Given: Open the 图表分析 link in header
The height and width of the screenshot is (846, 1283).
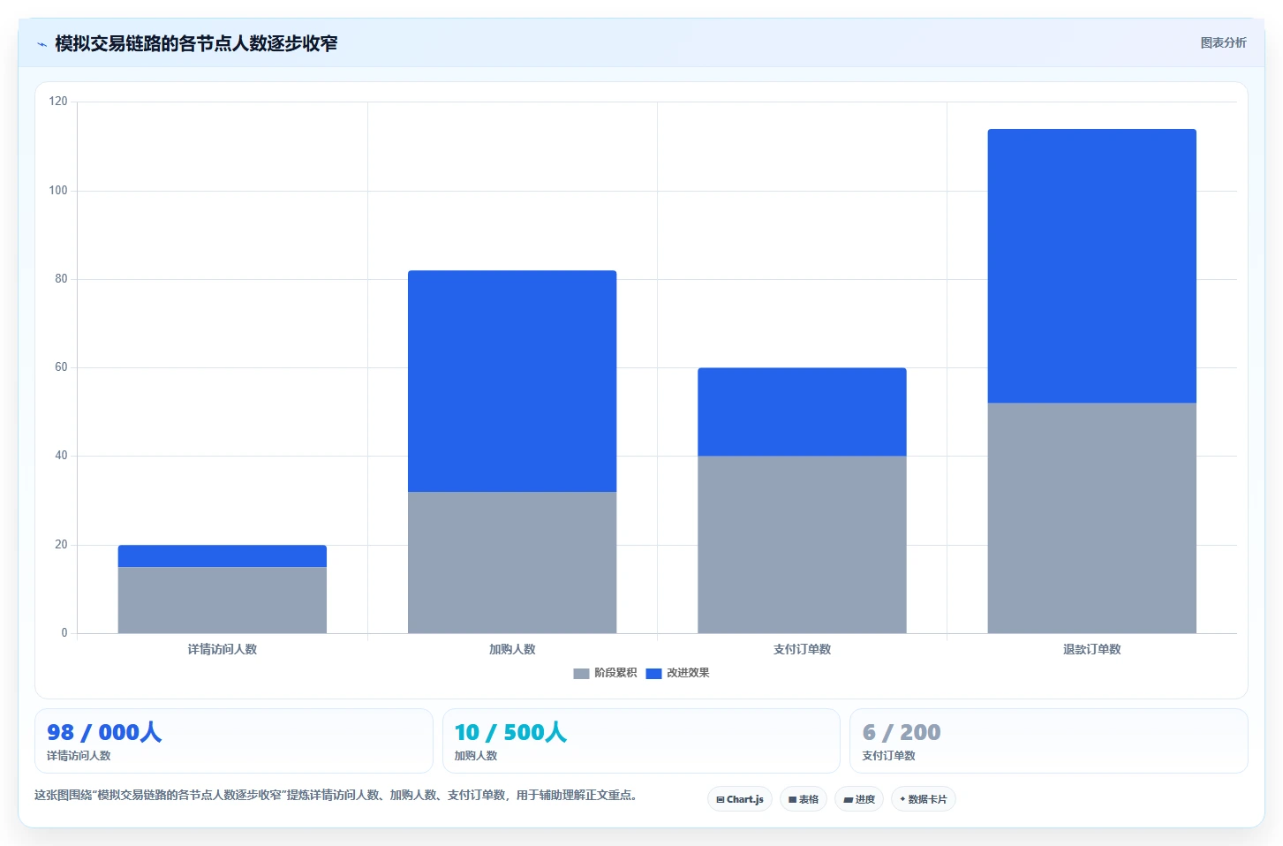Looking at the screenshot, I should click(1223, 42).
